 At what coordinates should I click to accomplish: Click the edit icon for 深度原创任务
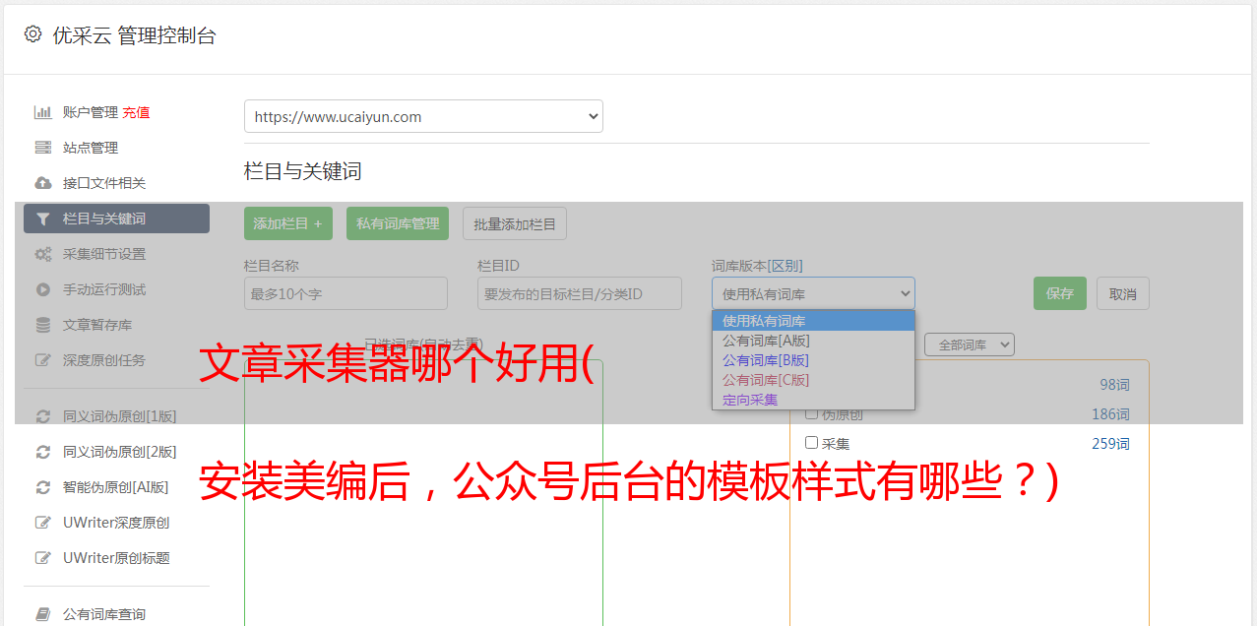42,360
